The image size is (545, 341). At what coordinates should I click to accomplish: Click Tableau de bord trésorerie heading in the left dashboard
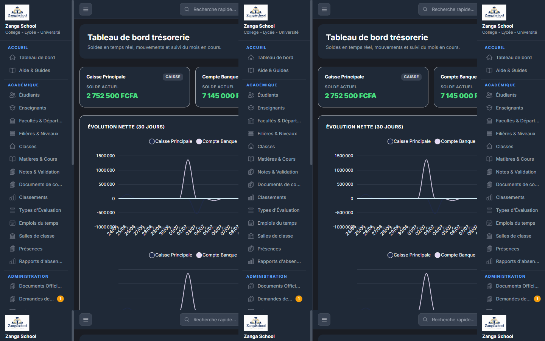coord(139,38)
